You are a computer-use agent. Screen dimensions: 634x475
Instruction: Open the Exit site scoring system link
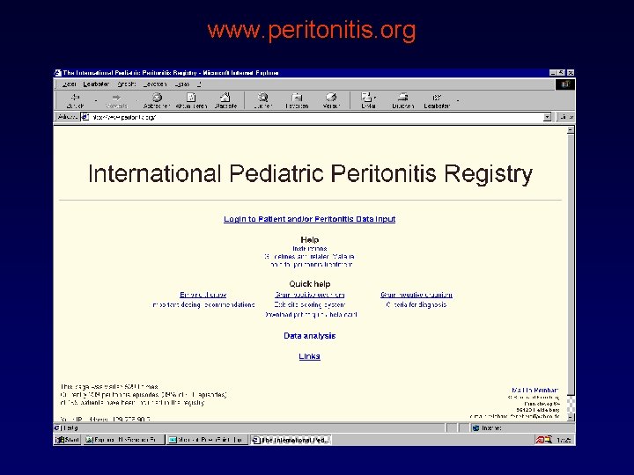tap(310, 304)
